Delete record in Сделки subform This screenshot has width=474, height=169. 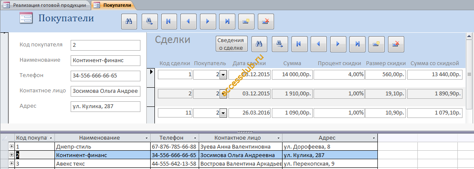[396, 44]
